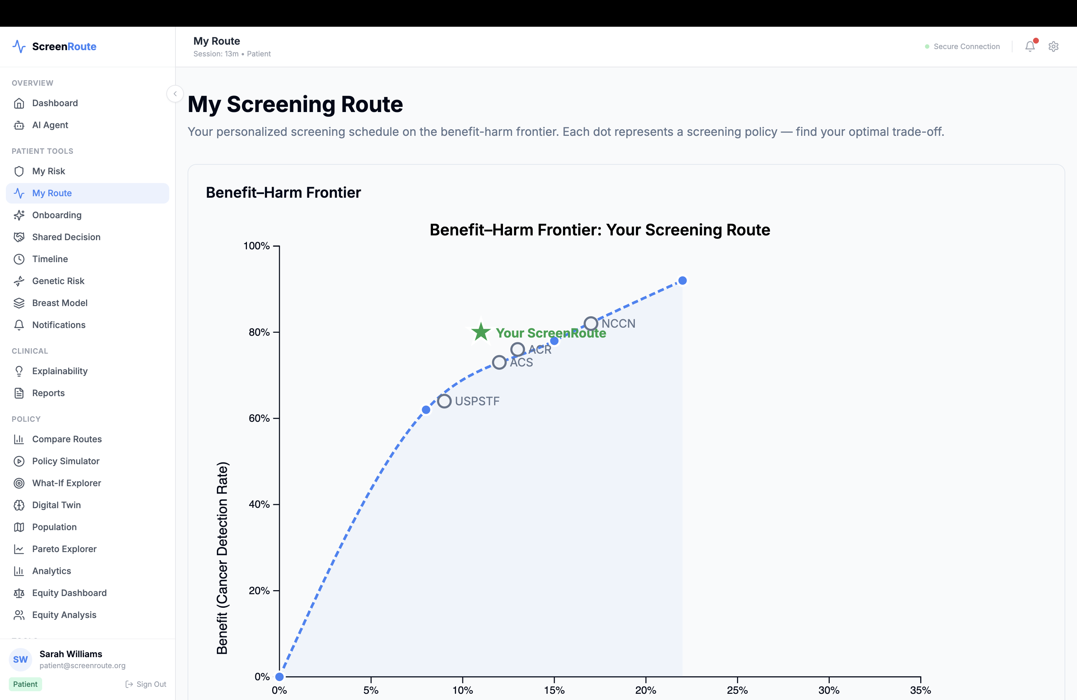This screenshot has width=1077, height=700.
Task: Click the NCCN policy dot
Action: click(591, 323)
